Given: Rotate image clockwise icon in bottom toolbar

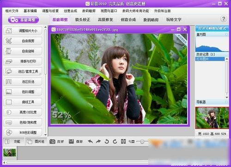Looking at the screenshot, I should (x=115, y=141).
